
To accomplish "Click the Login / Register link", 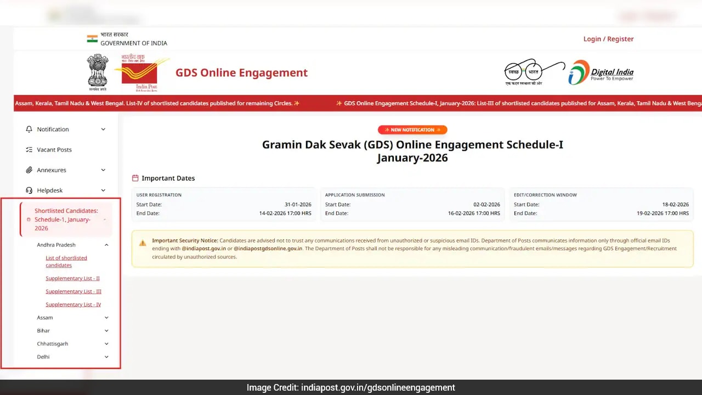I will pyautogui.click(x=608, y=39).
